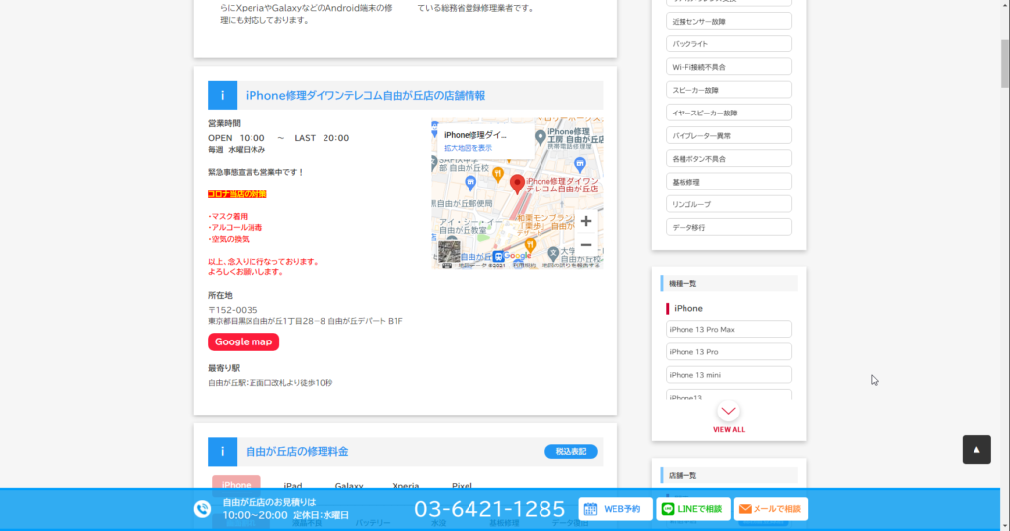Click the page vertical scrollbar thumb
This screenshot has height=531, width=1010.
[x=1004, y=63]
